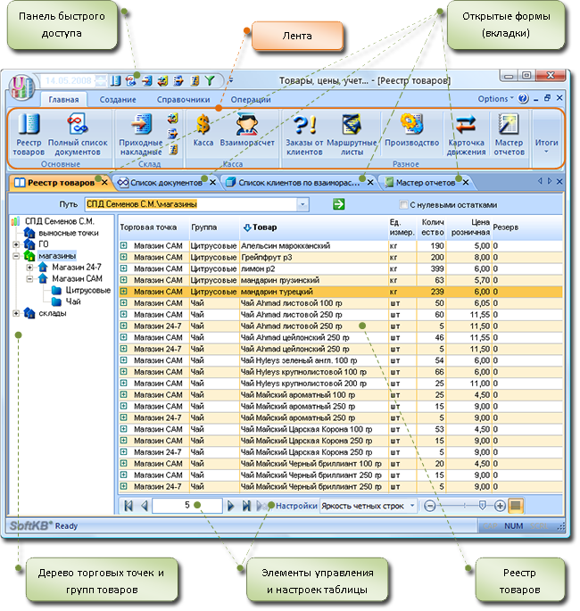Sort by Товар column header

[x=313, y=227]
